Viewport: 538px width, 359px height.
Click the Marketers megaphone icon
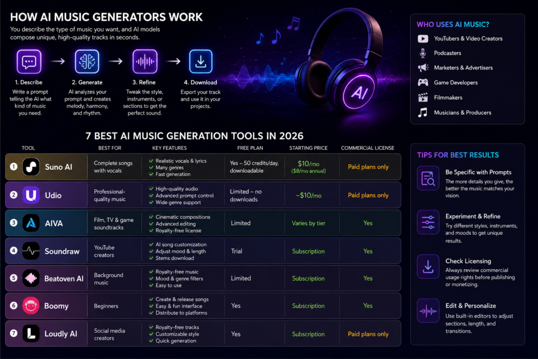click(423, 68)
